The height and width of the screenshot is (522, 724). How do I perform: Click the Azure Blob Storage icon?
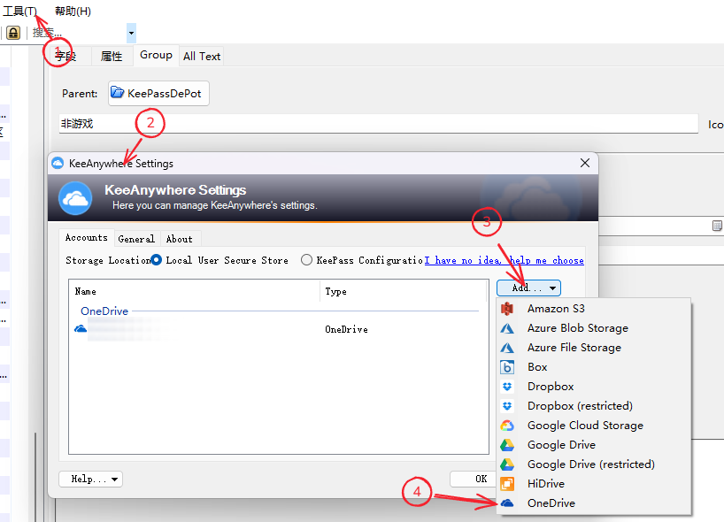(x=507, y=328)
